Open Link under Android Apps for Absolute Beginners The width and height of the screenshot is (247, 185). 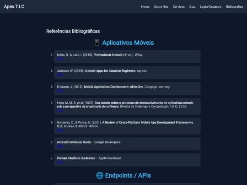click(60, 74)
